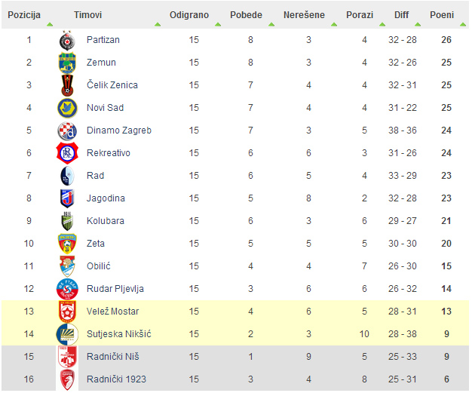Sort by Nerešene column arrow
The image size is (472, 393).
pos(334,24)
